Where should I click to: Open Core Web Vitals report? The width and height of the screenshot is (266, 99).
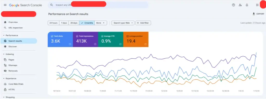pos(16,84)
